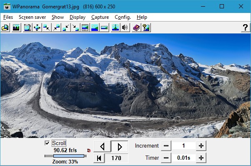Open the Display menu
251x166 pixels.
point(78,17)
